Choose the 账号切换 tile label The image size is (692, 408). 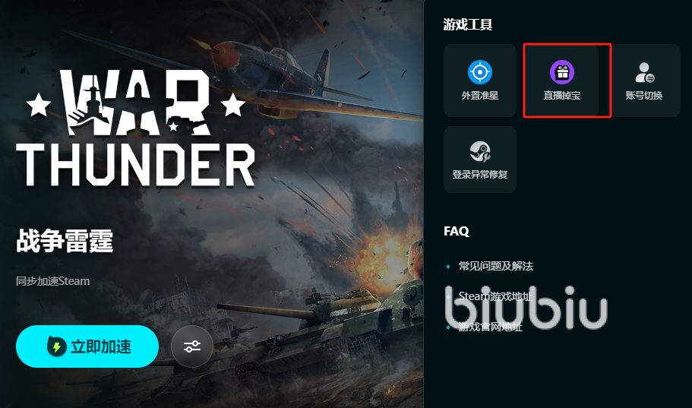[x=644, y=96]
